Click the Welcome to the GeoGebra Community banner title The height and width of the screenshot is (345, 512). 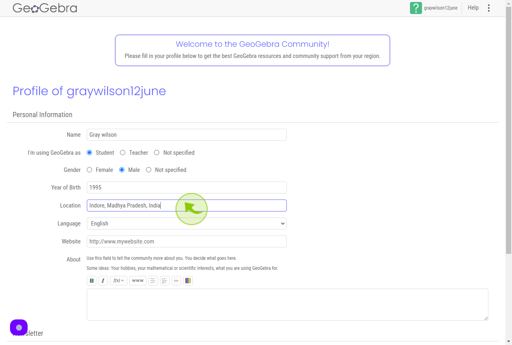pos(252,44)
